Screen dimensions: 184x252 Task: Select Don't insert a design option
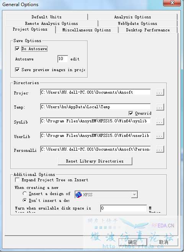[24, 200]
